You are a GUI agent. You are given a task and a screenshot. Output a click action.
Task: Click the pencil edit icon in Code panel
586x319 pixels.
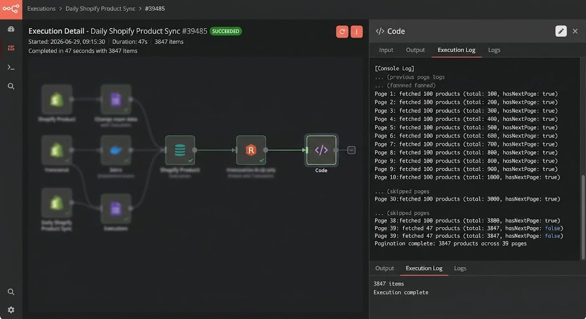(561, 31)
